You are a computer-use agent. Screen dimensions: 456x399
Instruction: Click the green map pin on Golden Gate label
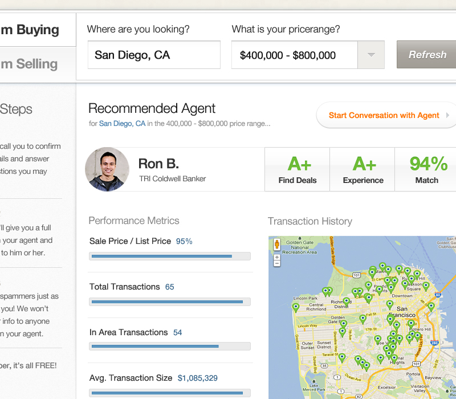pyautogui.click(x=344, y=324)
